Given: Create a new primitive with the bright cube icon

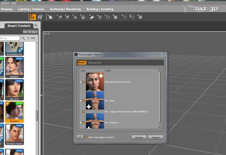Looking at the screenshot, I should pos(99,17).
